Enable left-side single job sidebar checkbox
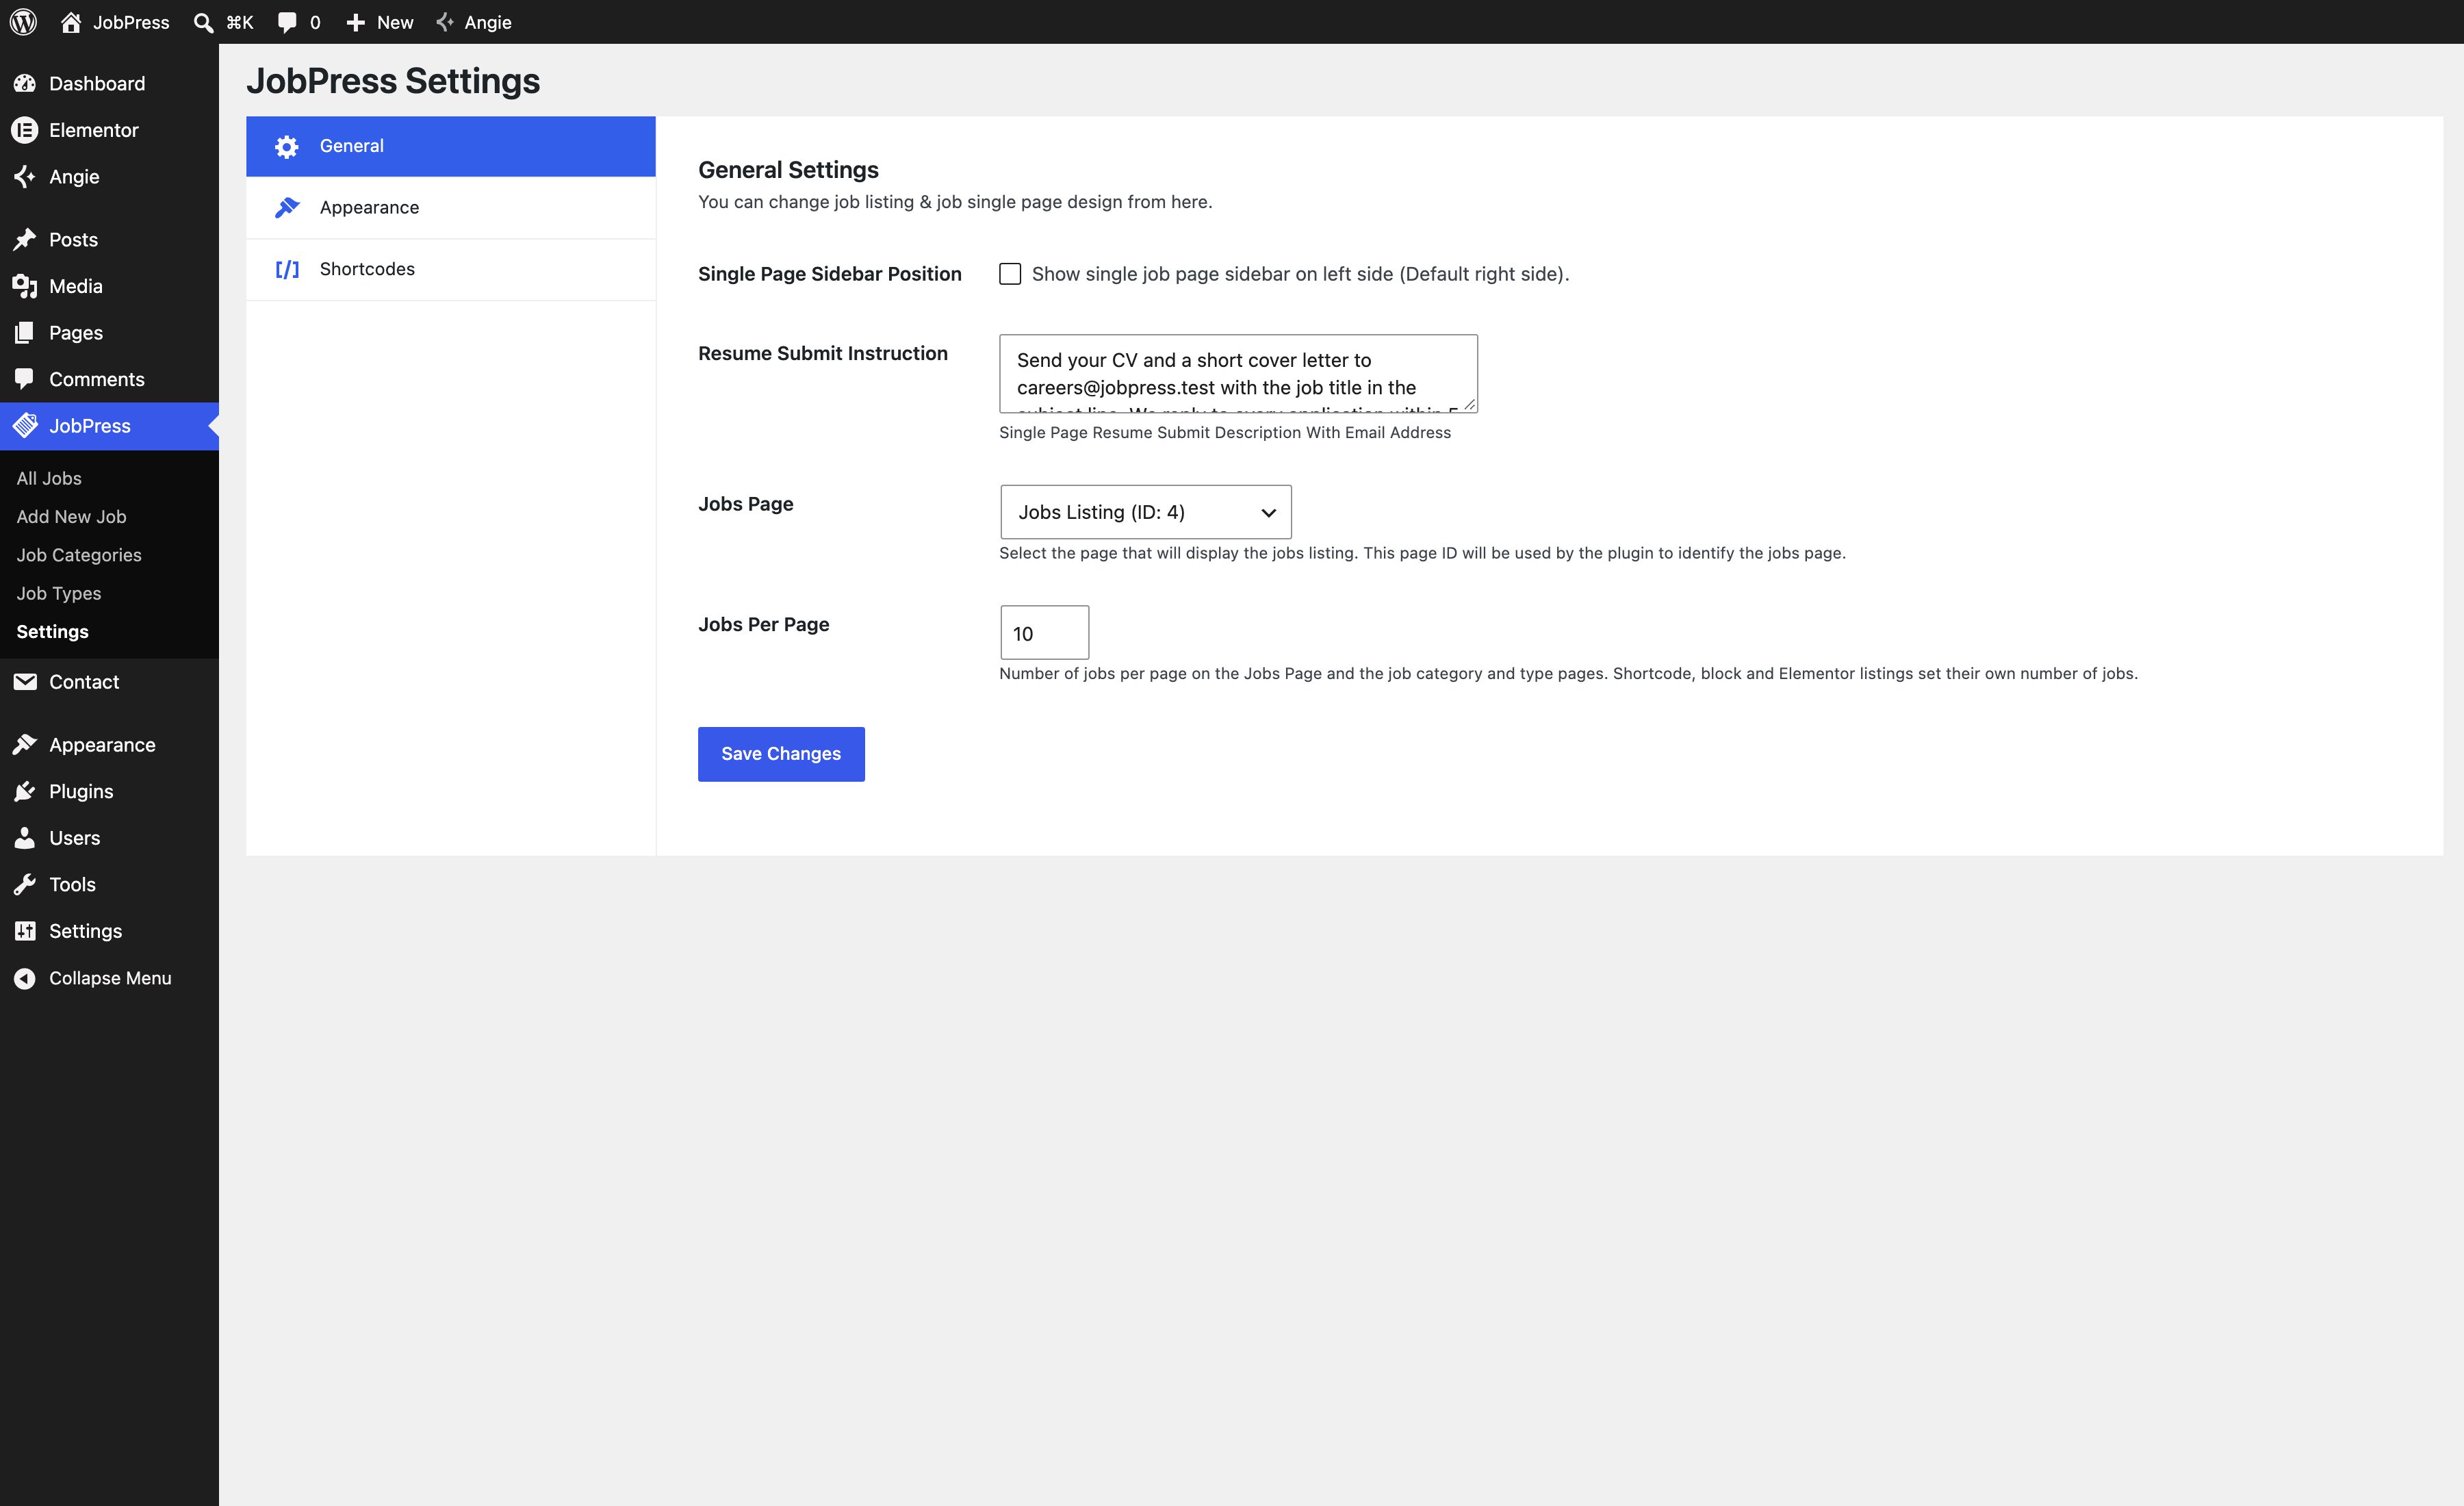The image size is (2464, 1506). point(1010,274)
